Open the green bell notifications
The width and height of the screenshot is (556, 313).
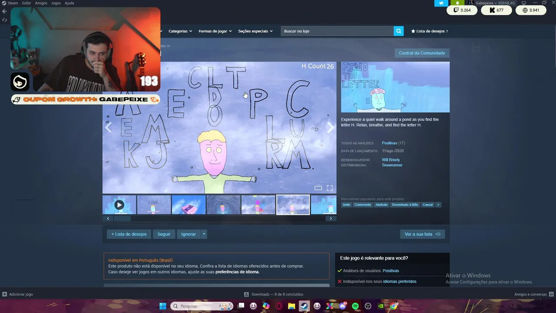click(457, 3)
